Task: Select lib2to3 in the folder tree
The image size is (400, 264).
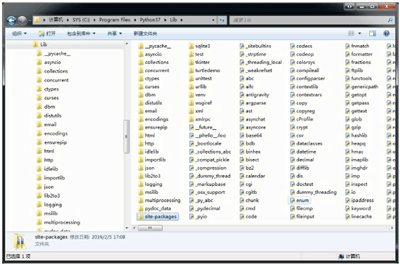Action: click(52, 195)
